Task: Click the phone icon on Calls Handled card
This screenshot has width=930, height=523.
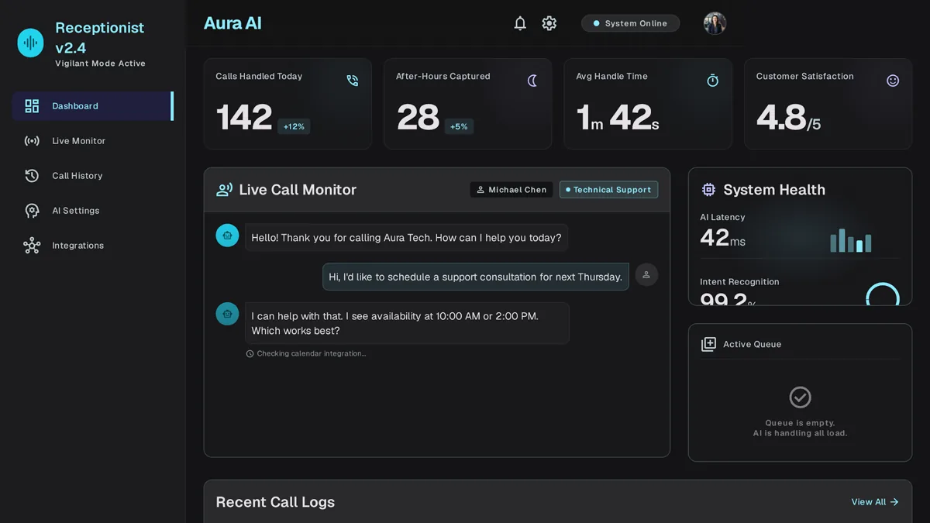Action: click(x=353, y=81)
